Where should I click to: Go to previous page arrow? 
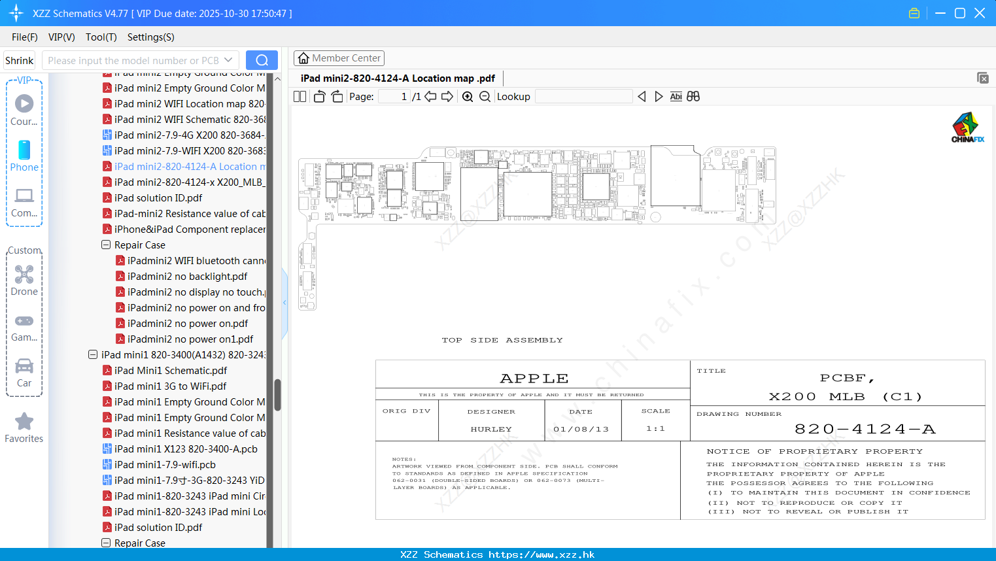point(430,97)
